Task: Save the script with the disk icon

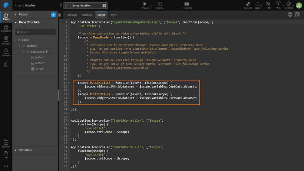Action: click(x=297, y=14)
